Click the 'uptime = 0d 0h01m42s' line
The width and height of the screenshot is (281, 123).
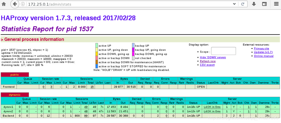[x=16, y=53]
